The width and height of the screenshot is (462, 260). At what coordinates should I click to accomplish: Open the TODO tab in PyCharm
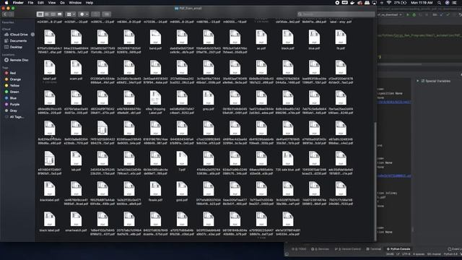299,249
